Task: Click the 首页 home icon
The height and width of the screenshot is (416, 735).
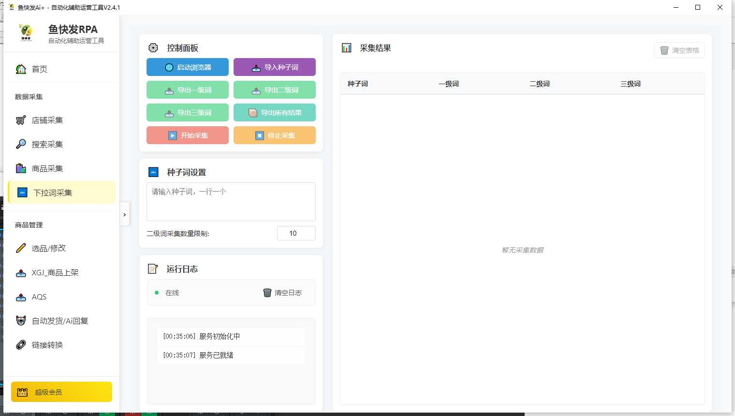Action: click(x=20, y=69)
